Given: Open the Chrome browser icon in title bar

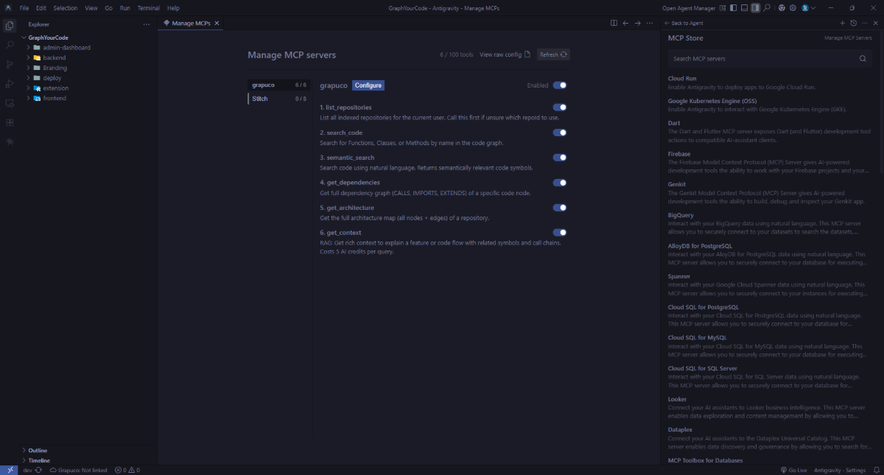Looking at the screenshot, I should click(x=781, y=8).
